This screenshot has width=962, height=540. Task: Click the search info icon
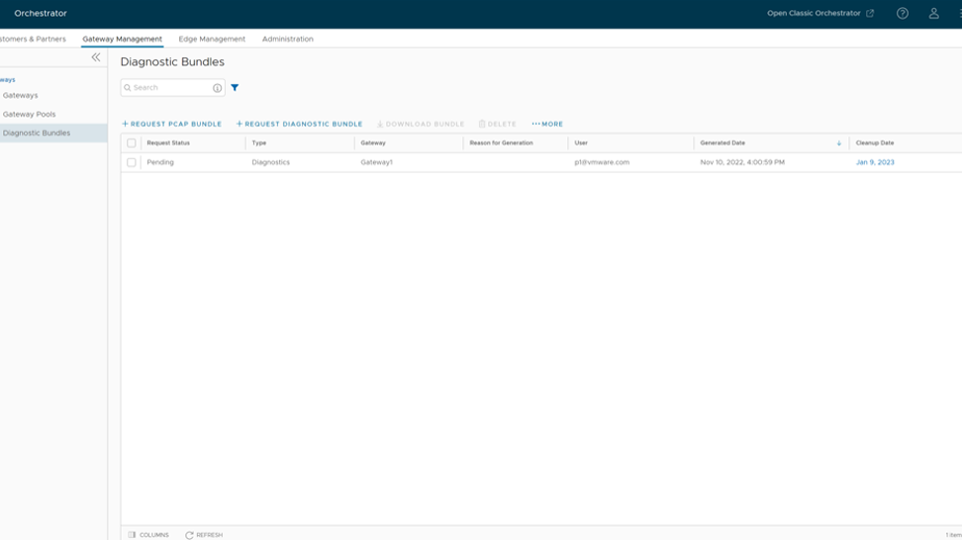[217, 88]
